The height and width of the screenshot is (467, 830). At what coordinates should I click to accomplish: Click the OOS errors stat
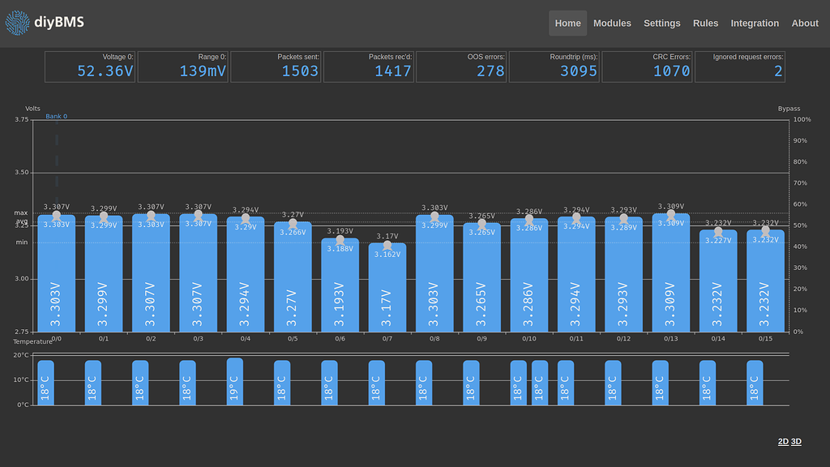[461, 66]
